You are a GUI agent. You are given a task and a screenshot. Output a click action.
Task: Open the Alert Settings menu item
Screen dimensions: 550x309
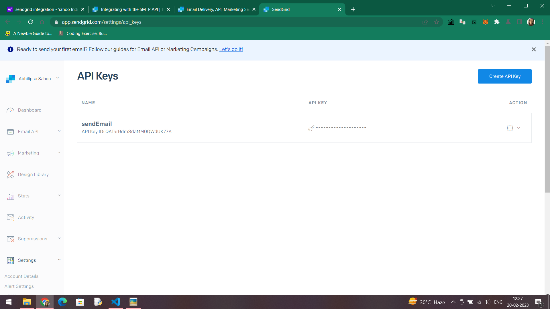pyautogui.click(x=19, y=286)
